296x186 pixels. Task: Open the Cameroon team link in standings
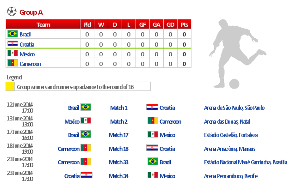(30, 64)
